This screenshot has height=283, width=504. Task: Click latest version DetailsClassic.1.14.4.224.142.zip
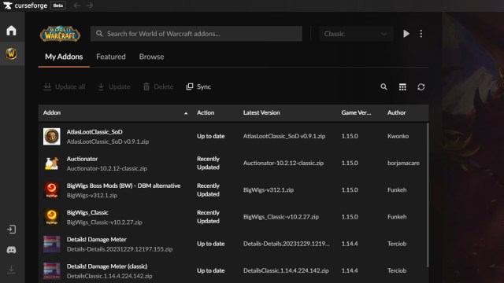point(286,270)
